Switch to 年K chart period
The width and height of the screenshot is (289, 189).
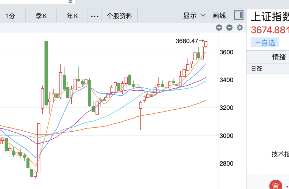(x=72, y=16)
